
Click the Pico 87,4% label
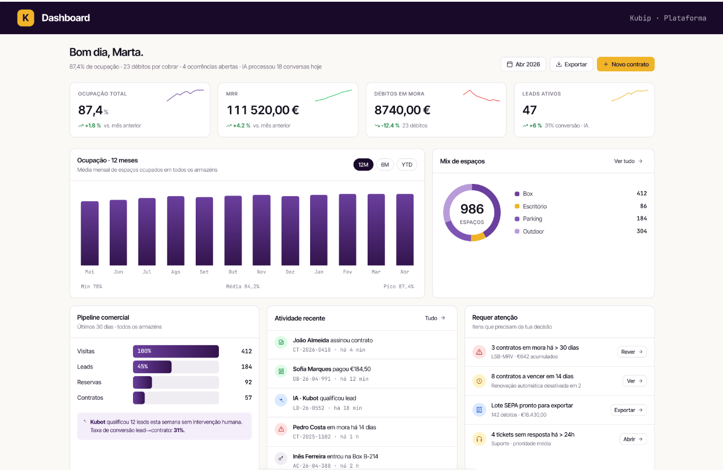(x=398, y=287)
